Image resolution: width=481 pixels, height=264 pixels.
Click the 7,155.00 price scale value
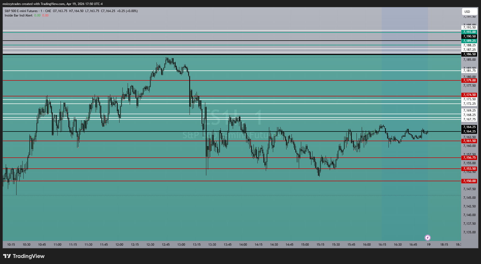(469, 163)
